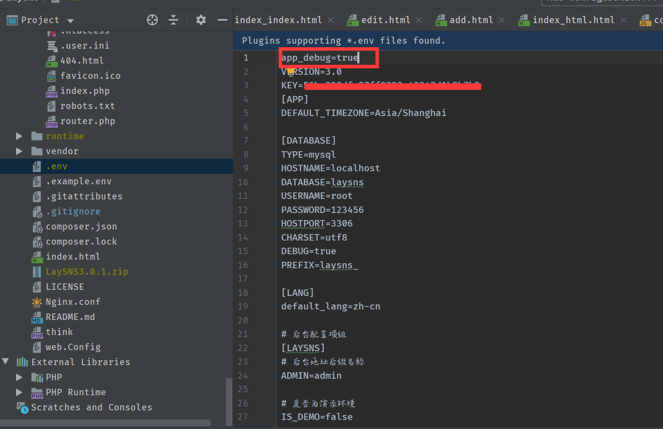Click the 404.html HTML file icon
Image resolution: width=663 pixels, height=429 pixels.
(x=52, y=61)
